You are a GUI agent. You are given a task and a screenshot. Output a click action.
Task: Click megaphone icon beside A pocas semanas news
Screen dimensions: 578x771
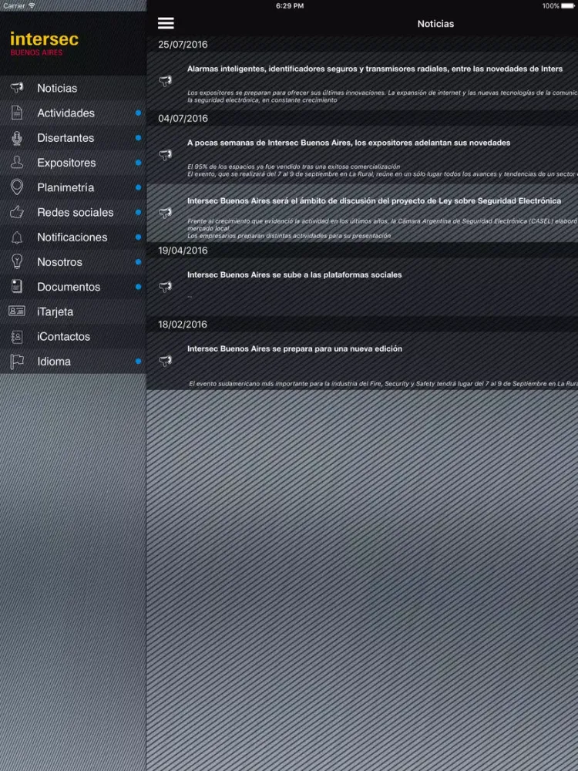click(166, 155)
